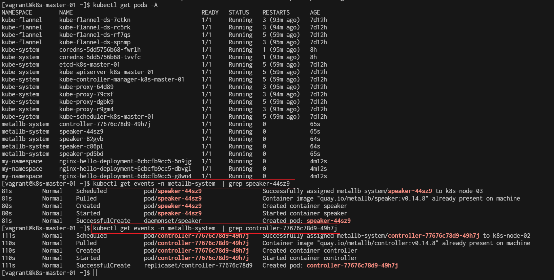Viewport: 554px width, 280px height.
Task: Click 'Created pod: speaker-44sz9' message
Action: click(307, 221)
